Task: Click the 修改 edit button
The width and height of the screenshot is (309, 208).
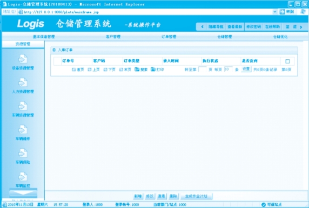Action: click(x=150, y=196)
